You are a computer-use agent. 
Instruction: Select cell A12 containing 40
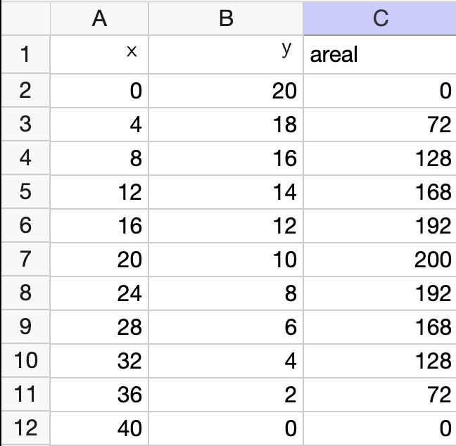click(x=99, y=428)
